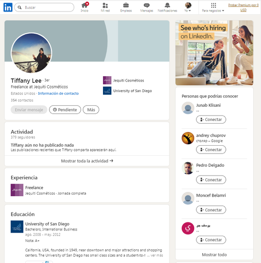Image resolution: width=261 pixels, height=263 pixels.
Task: Click Mostrar toda la actividad link
Action: (x=87, y=161)
